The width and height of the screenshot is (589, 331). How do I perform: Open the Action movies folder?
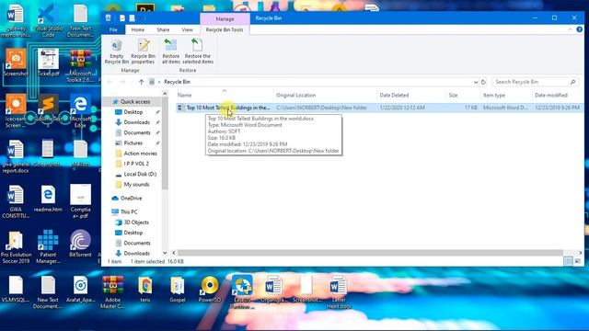tap(140, 154)
